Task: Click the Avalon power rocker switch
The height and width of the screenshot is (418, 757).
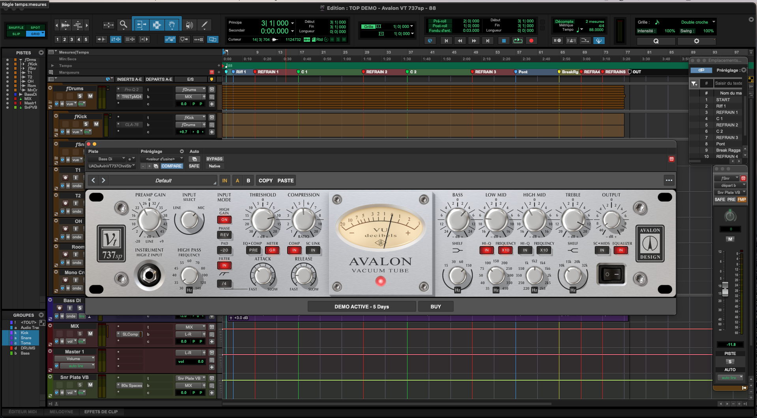Action: click(x=611, y=274)
